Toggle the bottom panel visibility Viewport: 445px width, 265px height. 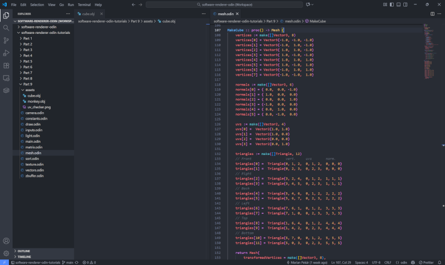tap(398, 4)
